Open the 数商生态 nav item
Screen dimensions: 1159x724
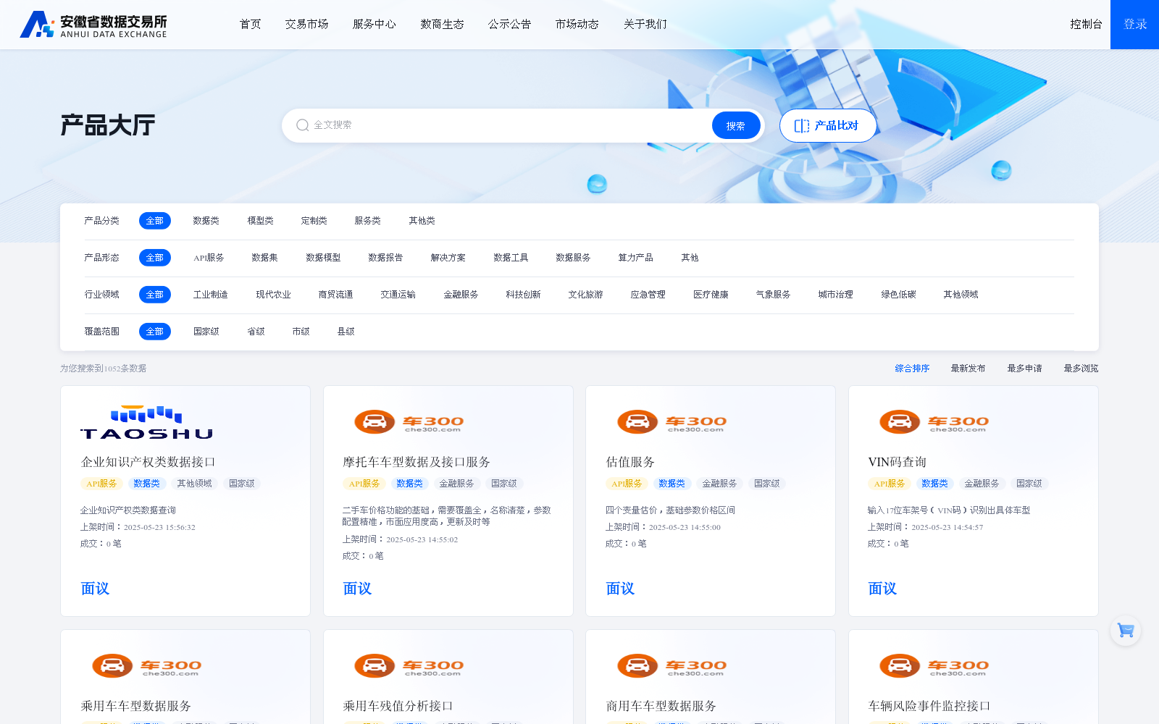(x=442, y=25)
